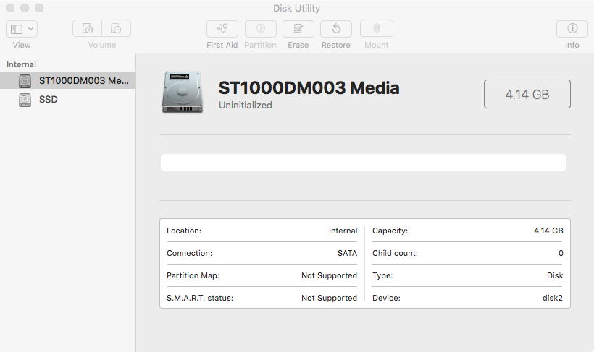The height and width of the screenshot is (352, 594).
Task: Click the Location value Internal
Action: pyautogui.click(x=343, y=231)
